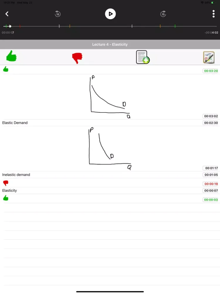Screen dimensions: 220x294
Task: Add a large green thumbs-up marker
Action: click(x=11, y=56)
